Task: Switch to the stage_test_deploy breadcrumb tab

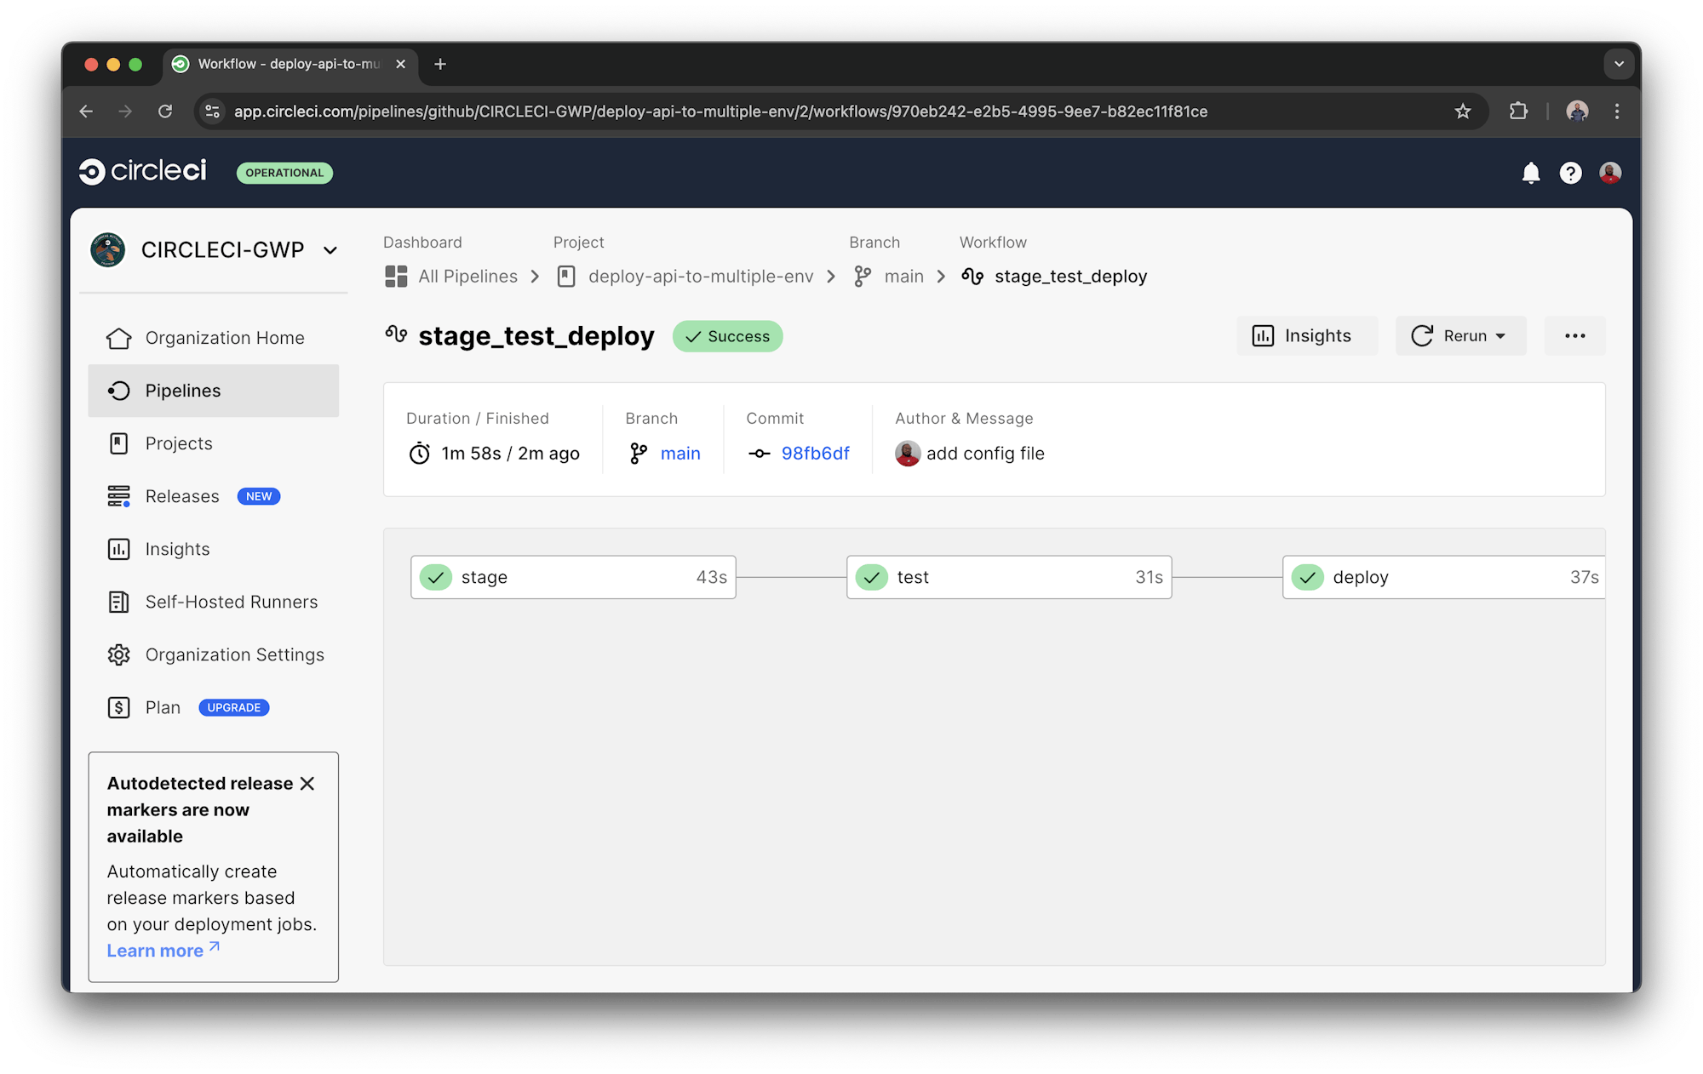Action: click(1070, 276)
